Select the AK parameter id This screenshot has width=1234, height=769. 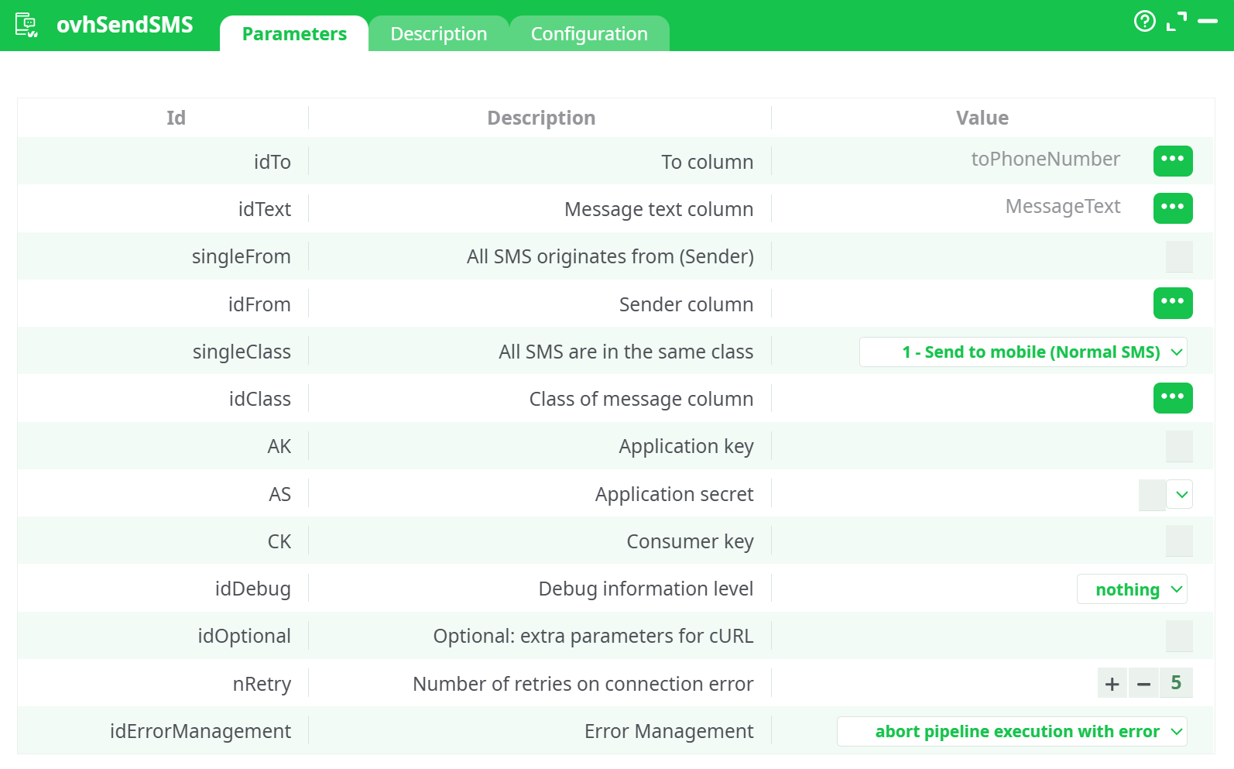pyautogui.click(x=279, y=446)
